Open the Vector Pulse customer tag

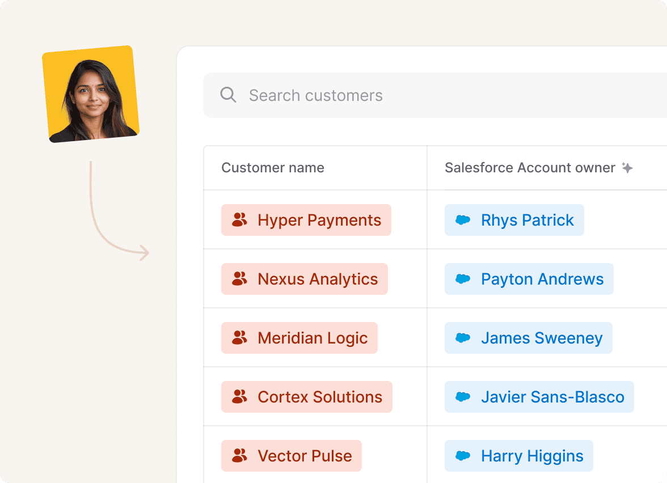pyautogui.click(x=291, y=456)
